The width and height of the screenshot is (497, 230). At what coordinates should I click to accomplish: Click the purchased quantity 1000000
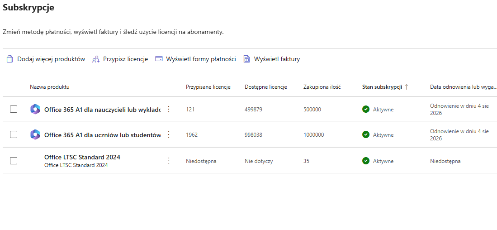coord(314,135)
